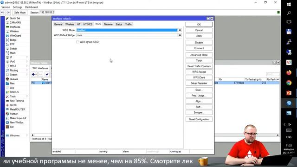Switch to General tab
The width and height of the screenshot is (297, 167).
click(58, 24)
